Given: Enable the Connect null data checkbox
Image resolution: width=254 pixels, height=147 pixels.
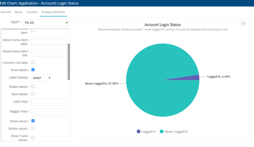Looking at the screenshot, I should (x=33, y=62).
